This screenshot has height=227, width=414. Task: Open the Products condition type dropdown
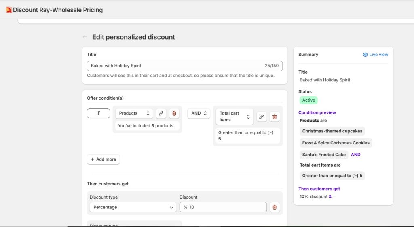134,113
